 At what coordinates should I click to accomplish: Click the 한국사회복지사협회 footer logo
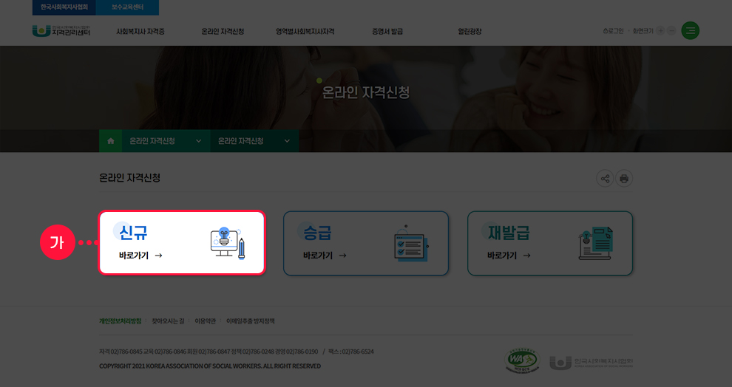[592, 362]
